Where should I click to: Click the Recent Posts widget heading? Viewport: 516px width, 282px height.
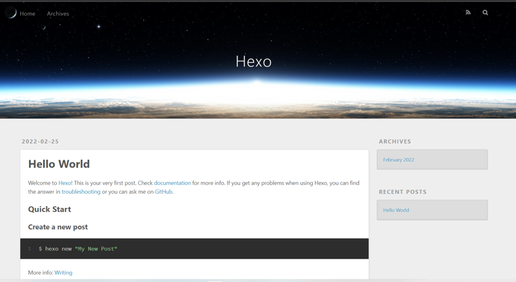[x=402, y=192]
